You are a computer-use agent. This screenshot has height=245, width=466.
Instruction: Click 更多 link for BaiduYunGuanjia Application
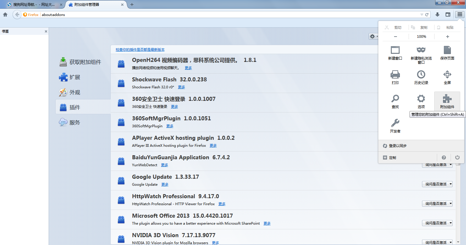click(x=165, y=165)
